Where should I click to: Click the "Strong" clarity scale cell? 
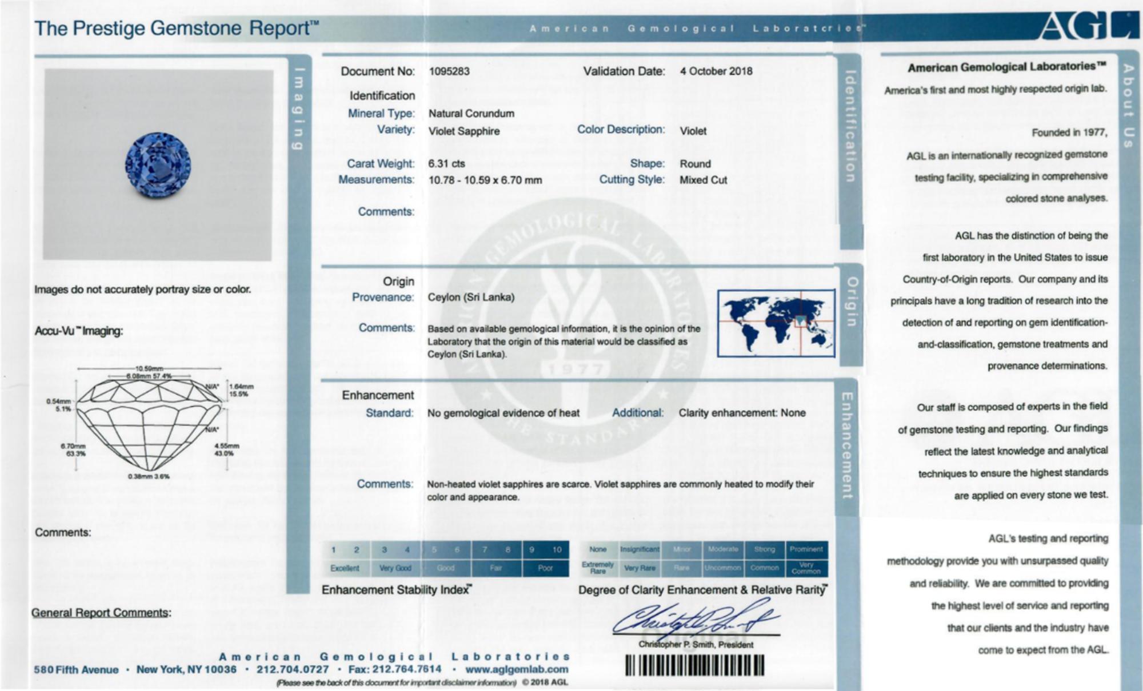coord(765,549)
